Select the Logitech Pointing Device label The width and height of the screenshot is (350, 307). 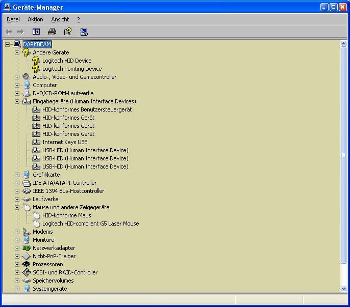[x=72, y=69]
